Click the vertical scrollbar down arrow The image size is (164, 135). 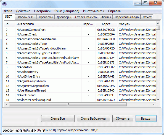coord(158,100)
